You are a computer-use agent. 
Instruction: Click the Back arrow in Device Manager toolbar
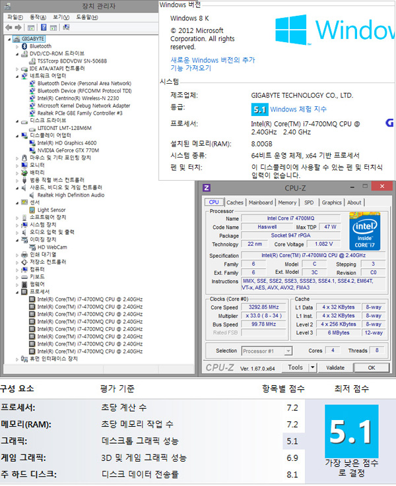click(9, 28)
